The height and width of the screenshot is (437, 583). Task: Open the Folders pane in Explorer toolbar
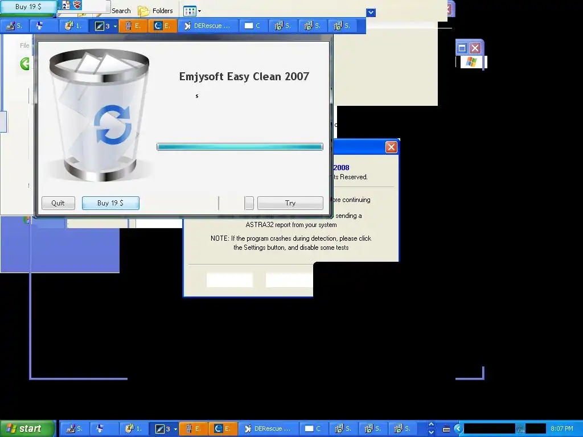point(156,11)
